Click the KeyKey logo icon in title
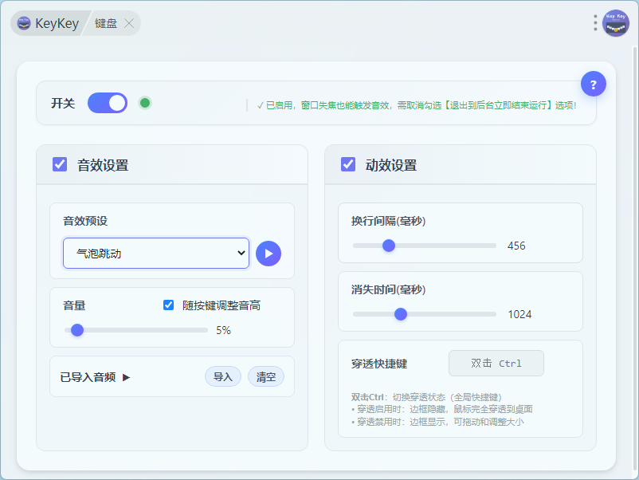The image size is (639, 480). pos(24,23)
